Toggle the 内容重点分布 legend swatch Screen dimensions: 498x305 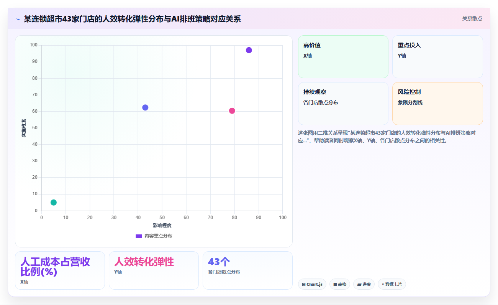coord(139,236)
